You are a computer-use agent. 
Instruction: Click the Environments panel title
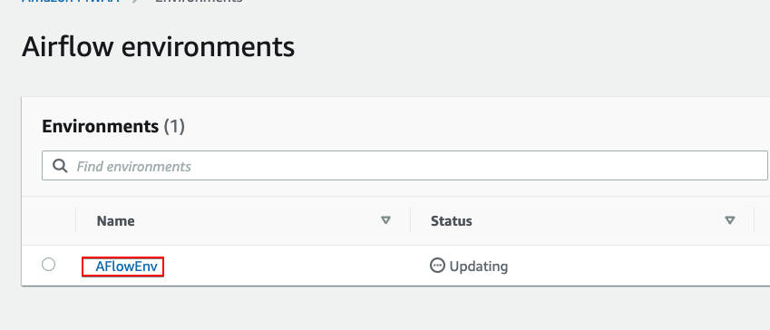100,126
